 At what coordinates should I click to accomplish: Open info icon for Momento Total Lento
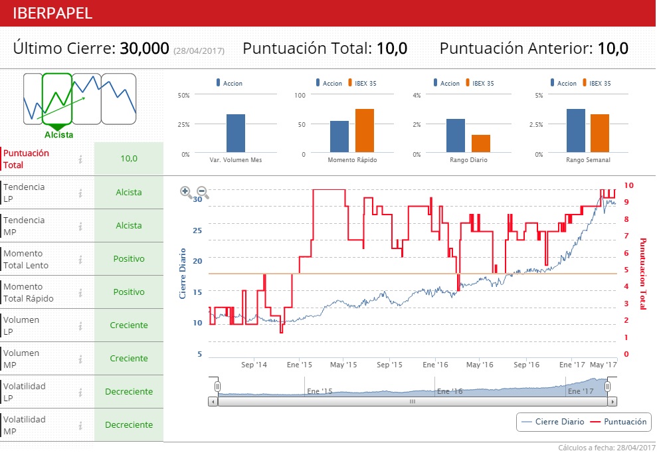tap(80, 260)
